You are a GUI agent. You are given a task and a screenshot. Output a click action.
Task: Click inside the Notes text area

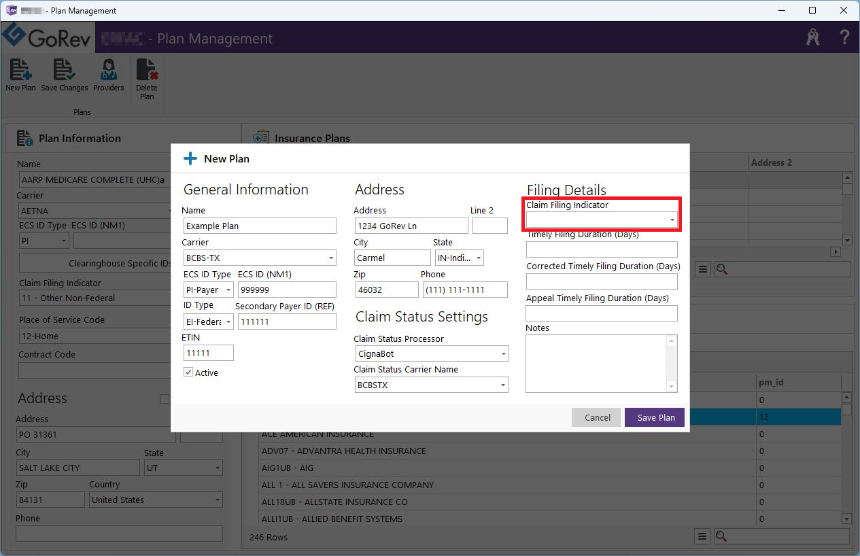click(596, 364)
